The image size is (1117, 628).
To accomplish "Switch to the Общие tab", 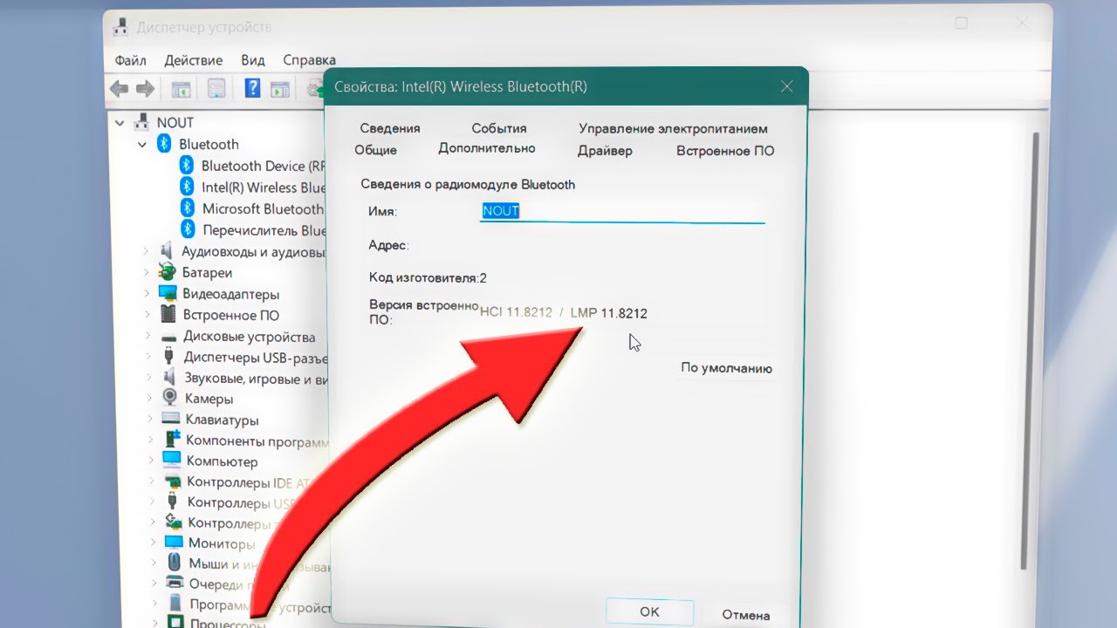I will tap(375, 150).
